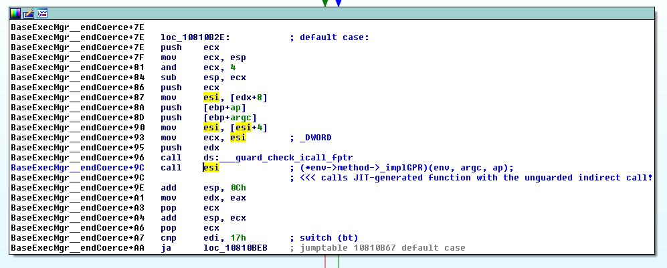Select the [ebp+ap] operand
This screenshot has height=268, width=667.
[225, 108]
